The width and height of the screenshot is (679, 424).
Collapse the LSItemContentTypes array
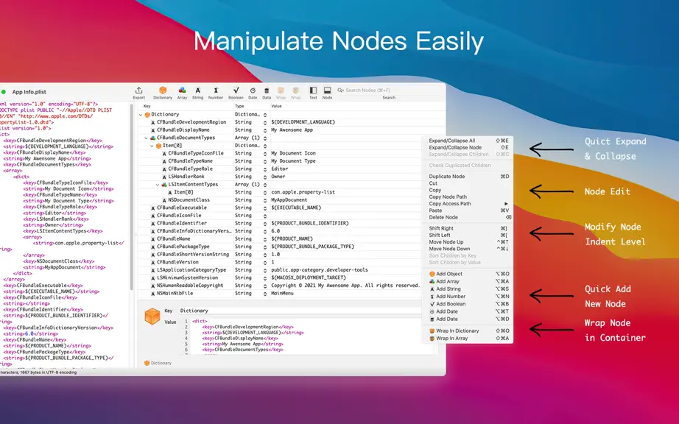coord(158,185)
